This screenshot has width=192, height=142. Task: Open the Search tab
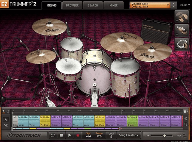tap(93, 5)
